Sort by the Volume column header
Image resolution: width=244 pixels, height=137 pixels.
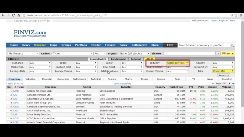(227, 87)
